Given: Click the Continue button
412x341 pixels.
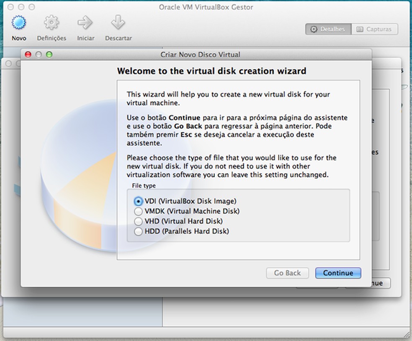Looking at the screenshot, I should pos(338,273).
